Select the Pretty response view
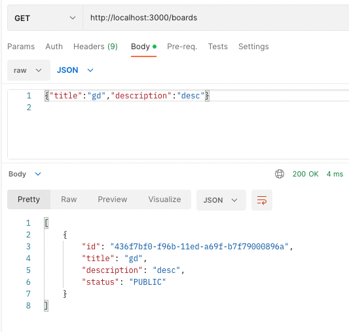Image resolution: width=349 pixels, height=332 pixels. point(29,199)
